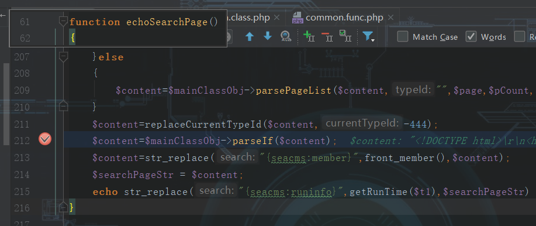This screenshot has width=536, height=226.
Task: Uncheck the Words checkbox
Action: pyautogui.click(x=471, y=37)
